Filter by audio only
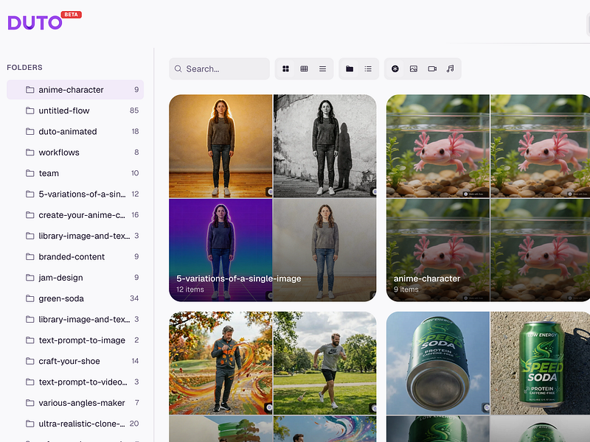The width and height of the screenshot is (590, 442). 450,69
